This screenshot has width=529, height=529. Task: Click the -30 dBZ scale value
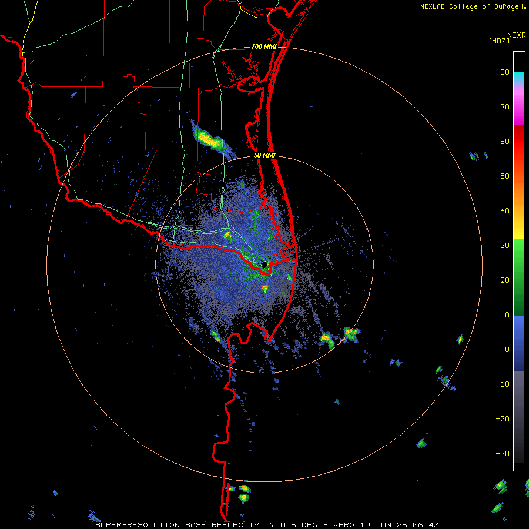point(503,453)
